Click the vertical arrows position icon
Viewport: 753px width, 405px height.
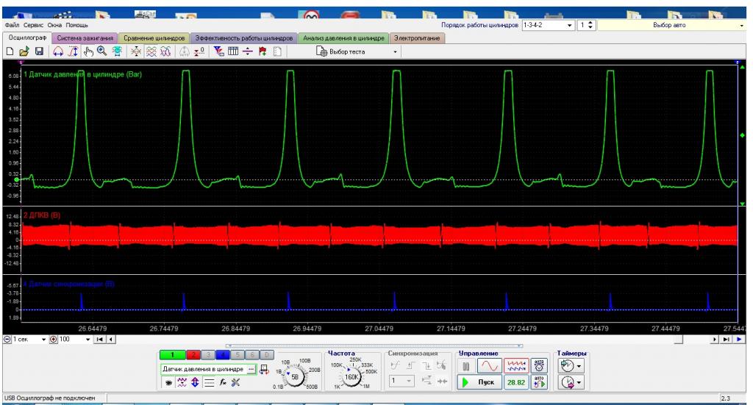195,382
